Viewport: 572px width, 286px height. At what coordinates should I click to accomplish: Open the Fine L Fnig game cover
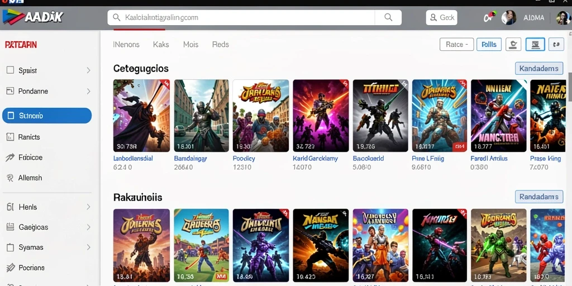(440, 116)
